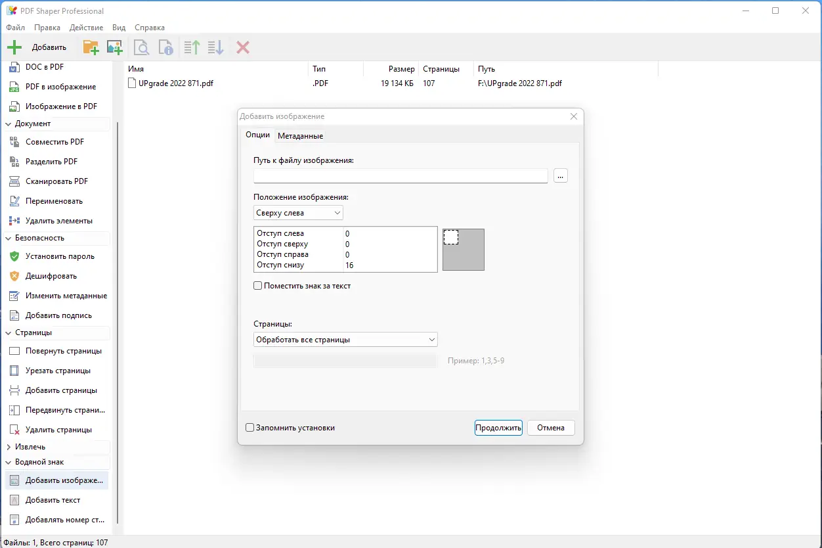Sort by Тип column header
Image resolution: width=822 pixels, height=548 pixels.
(335, 69)
